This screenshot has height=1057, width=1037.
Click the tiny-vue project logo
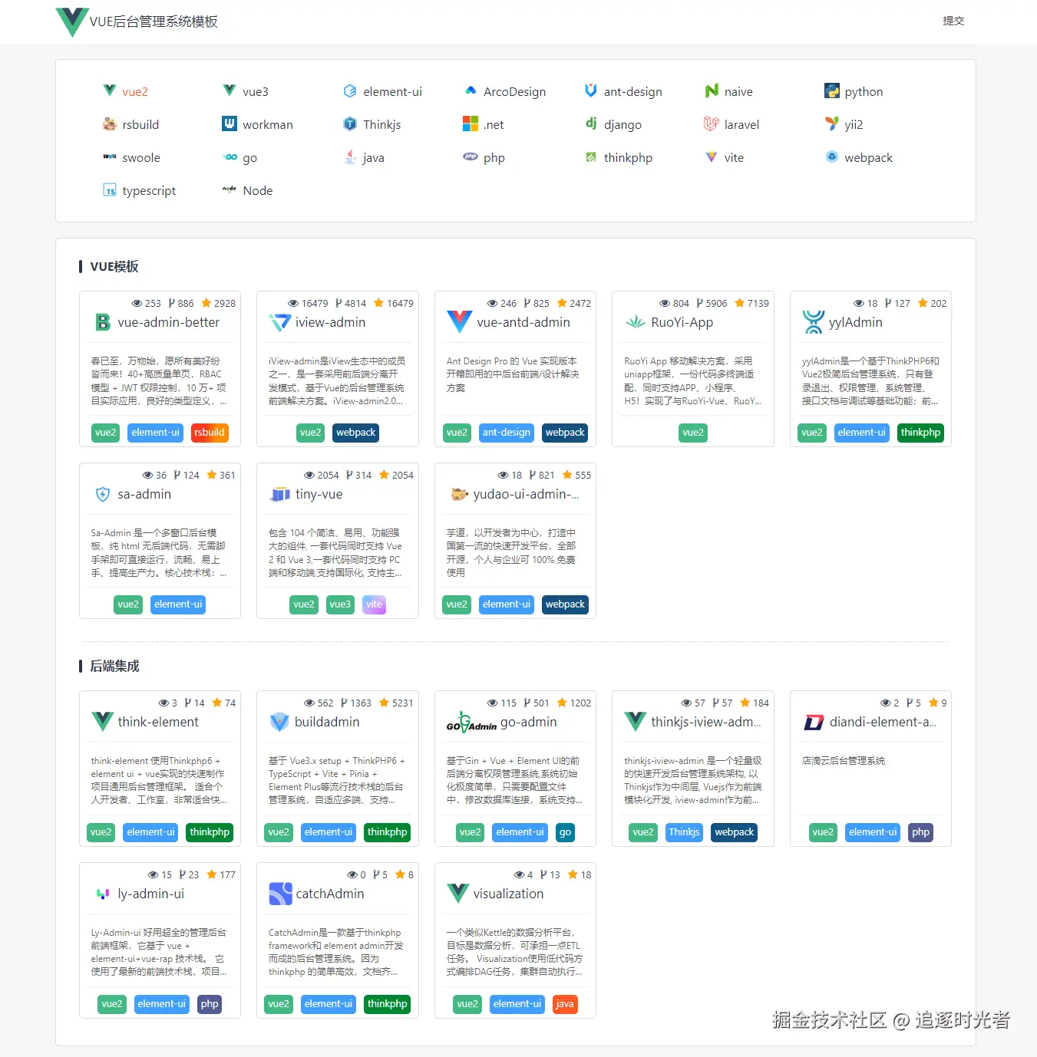[x=279, y=495]
